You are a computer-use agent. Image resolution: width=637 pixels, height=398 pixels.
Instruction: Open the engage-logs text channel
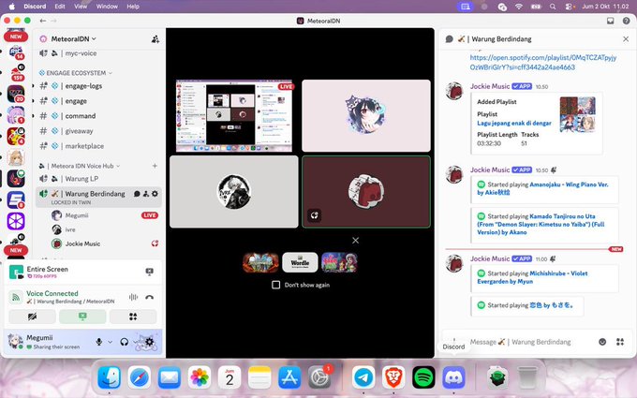point(97,86)
